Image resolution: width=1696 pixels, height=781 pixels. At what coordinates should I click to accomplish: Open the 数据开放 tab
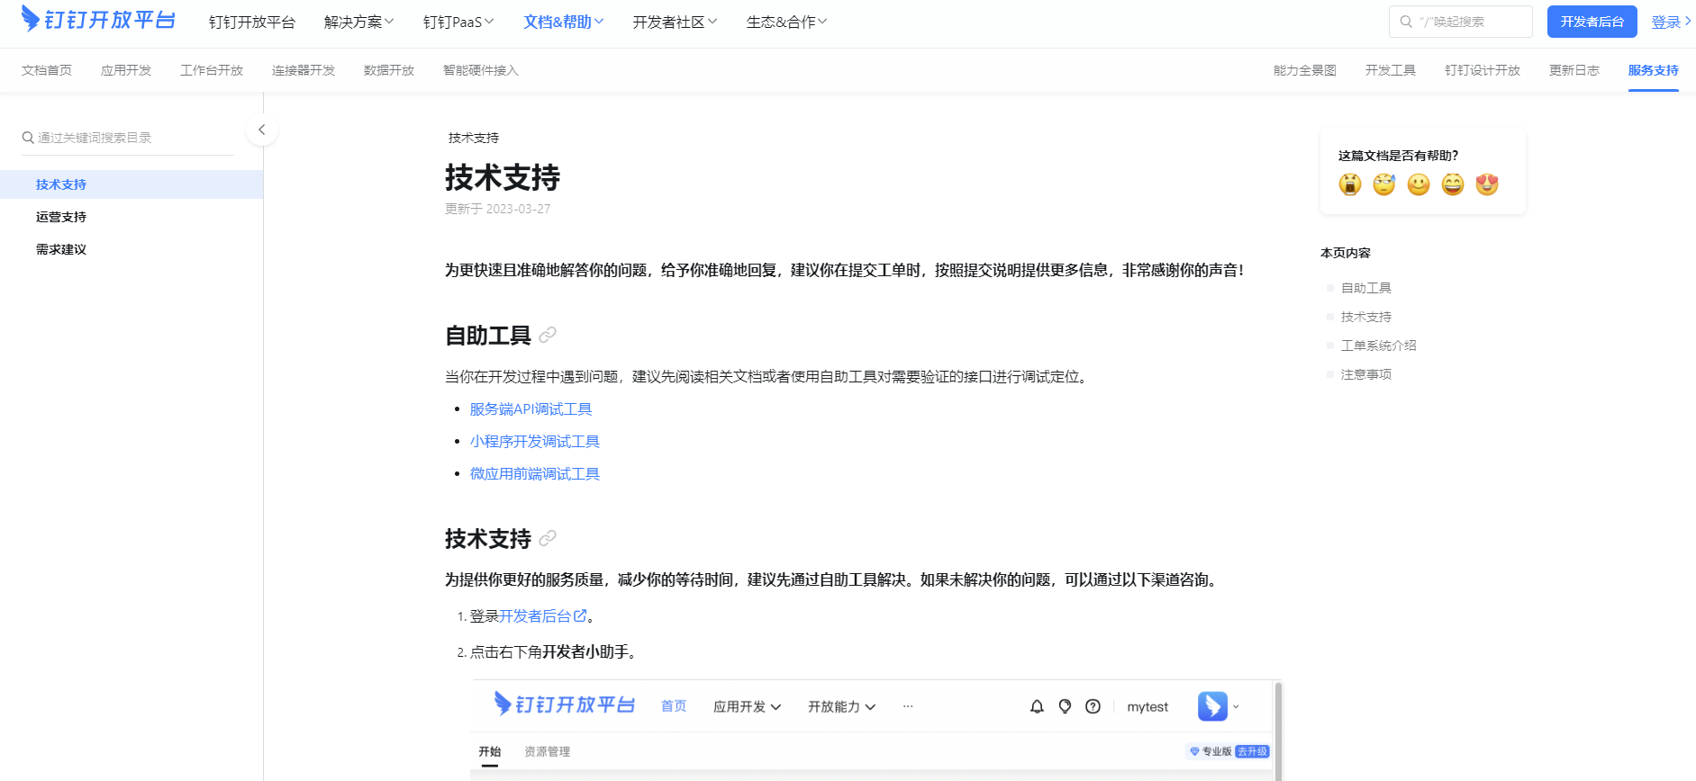pos(389,70)
